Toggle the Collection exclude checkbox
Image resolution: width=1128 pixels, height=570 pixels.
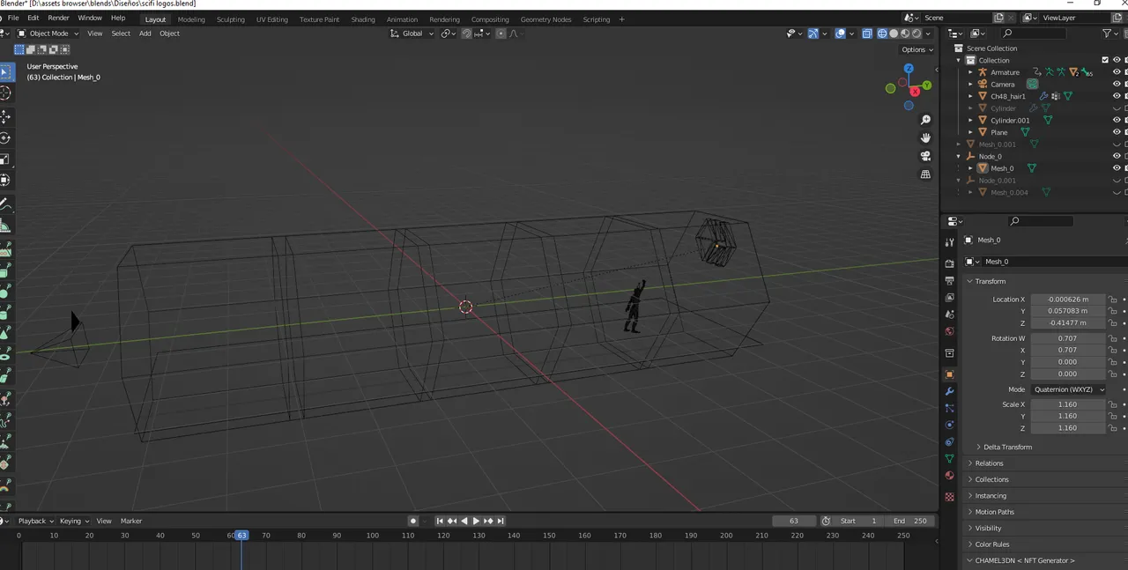tap(1105, 60)
